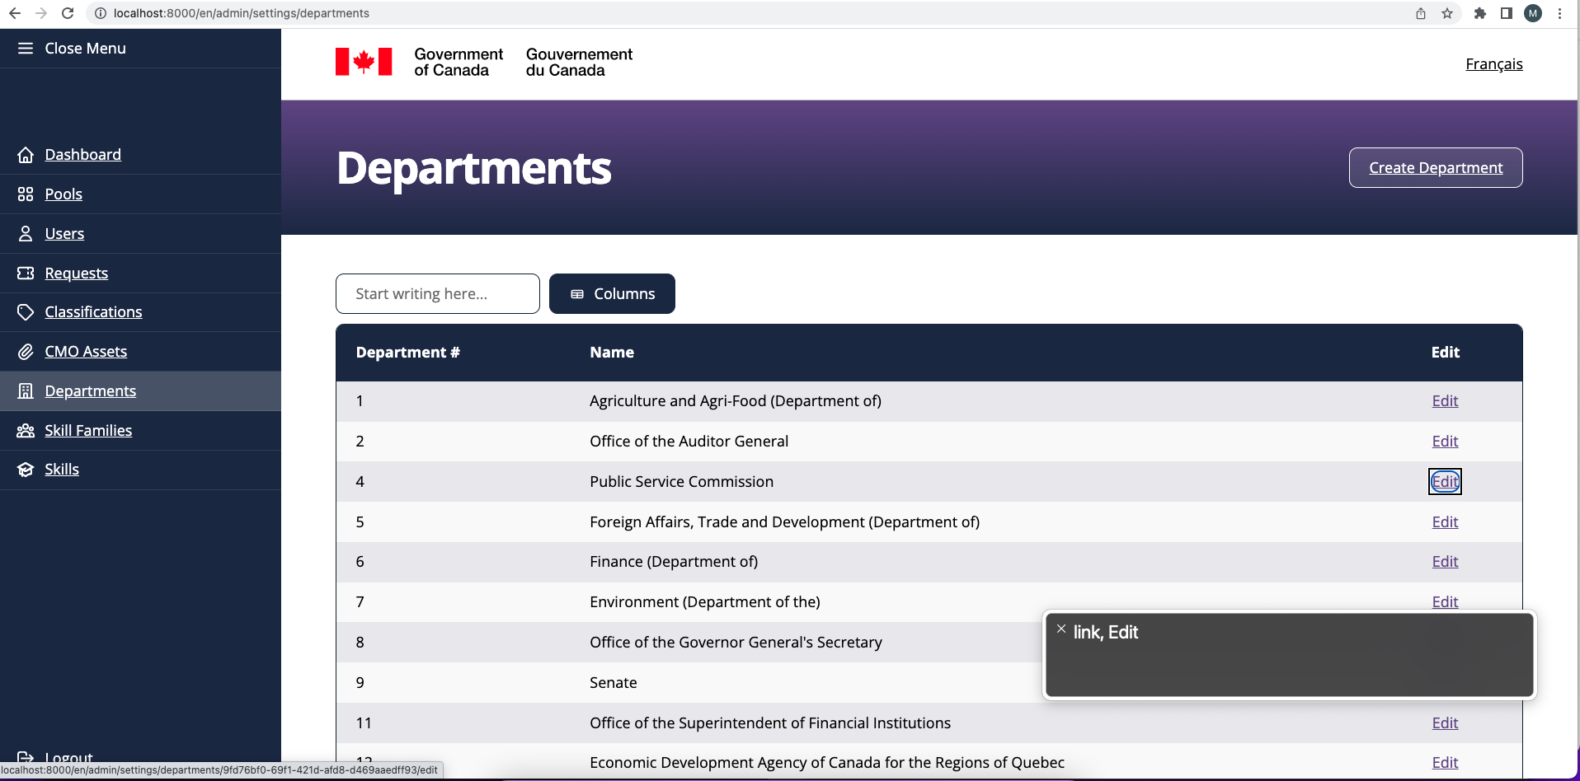Open the Dashboard using the home icon
Screen dimensions: 1580x781
26,154
